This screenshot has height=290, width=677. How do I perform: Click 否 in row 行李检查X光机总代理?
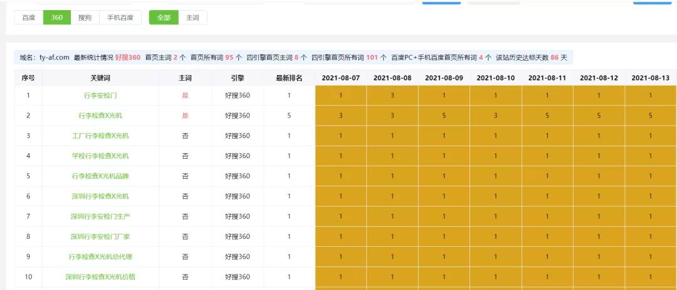click(185, 257)
